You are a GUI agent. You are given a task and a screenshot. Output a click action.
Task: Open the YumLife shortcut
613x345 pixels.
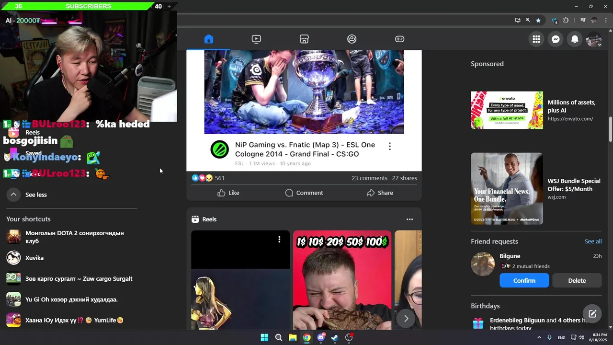[x=71, y=320]
